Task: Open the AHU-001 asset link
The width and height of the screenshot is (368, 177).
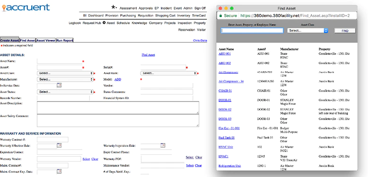Action: (x=225, y=54)
